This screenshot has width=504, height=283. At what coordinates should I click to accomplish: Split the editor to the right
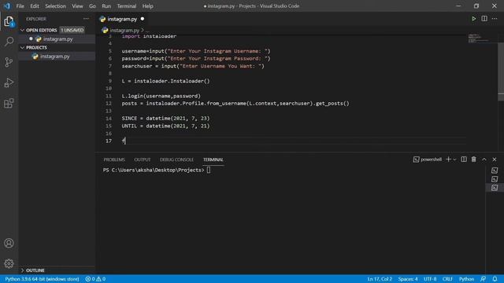[484, 19]
